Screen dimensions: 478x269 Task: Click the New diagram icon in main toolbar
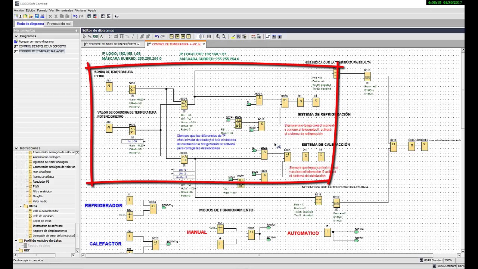[16, 16]
